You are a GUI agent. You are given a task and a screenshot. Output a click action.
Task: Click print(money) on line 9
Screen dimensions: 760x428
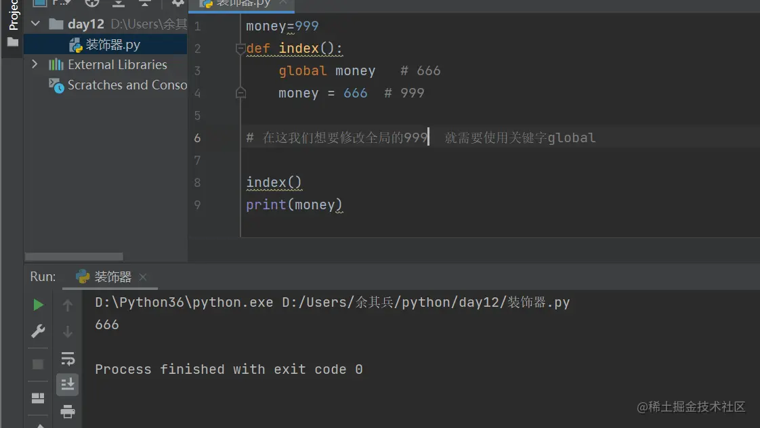pos(294,205)
